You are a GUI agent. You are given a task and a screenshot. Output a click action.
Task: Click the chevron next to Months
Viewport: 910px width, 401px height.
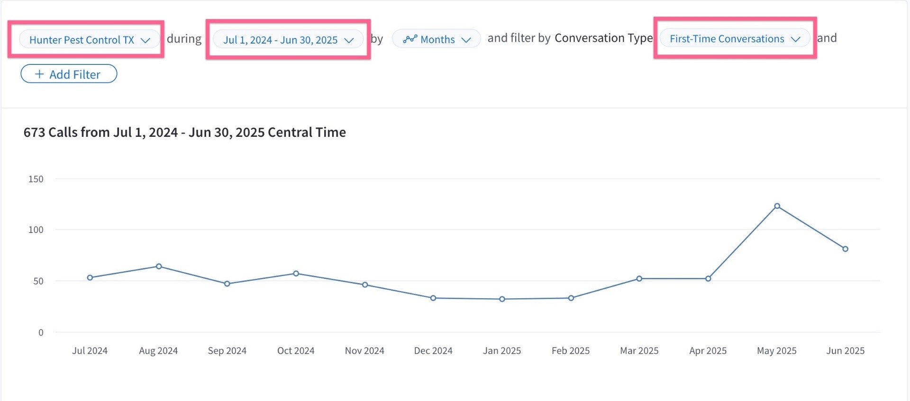tap(466, 40)
